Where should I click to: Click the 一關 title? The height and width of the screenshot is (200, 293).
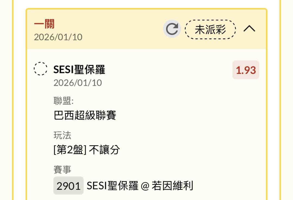pos(44,24)
